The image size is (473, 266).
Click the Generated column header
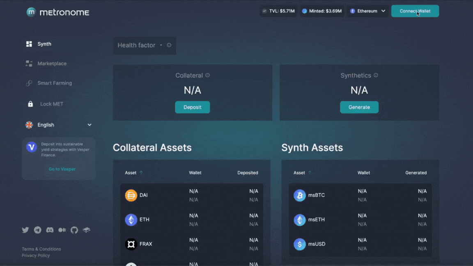tap(416, 173)
